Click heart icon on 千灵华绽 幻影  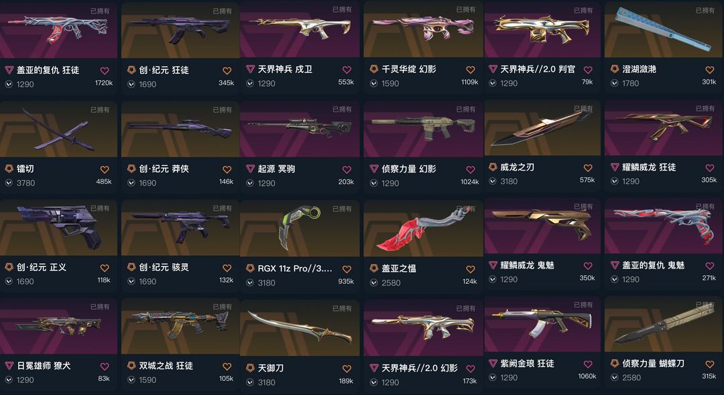[x=471, y=70]
